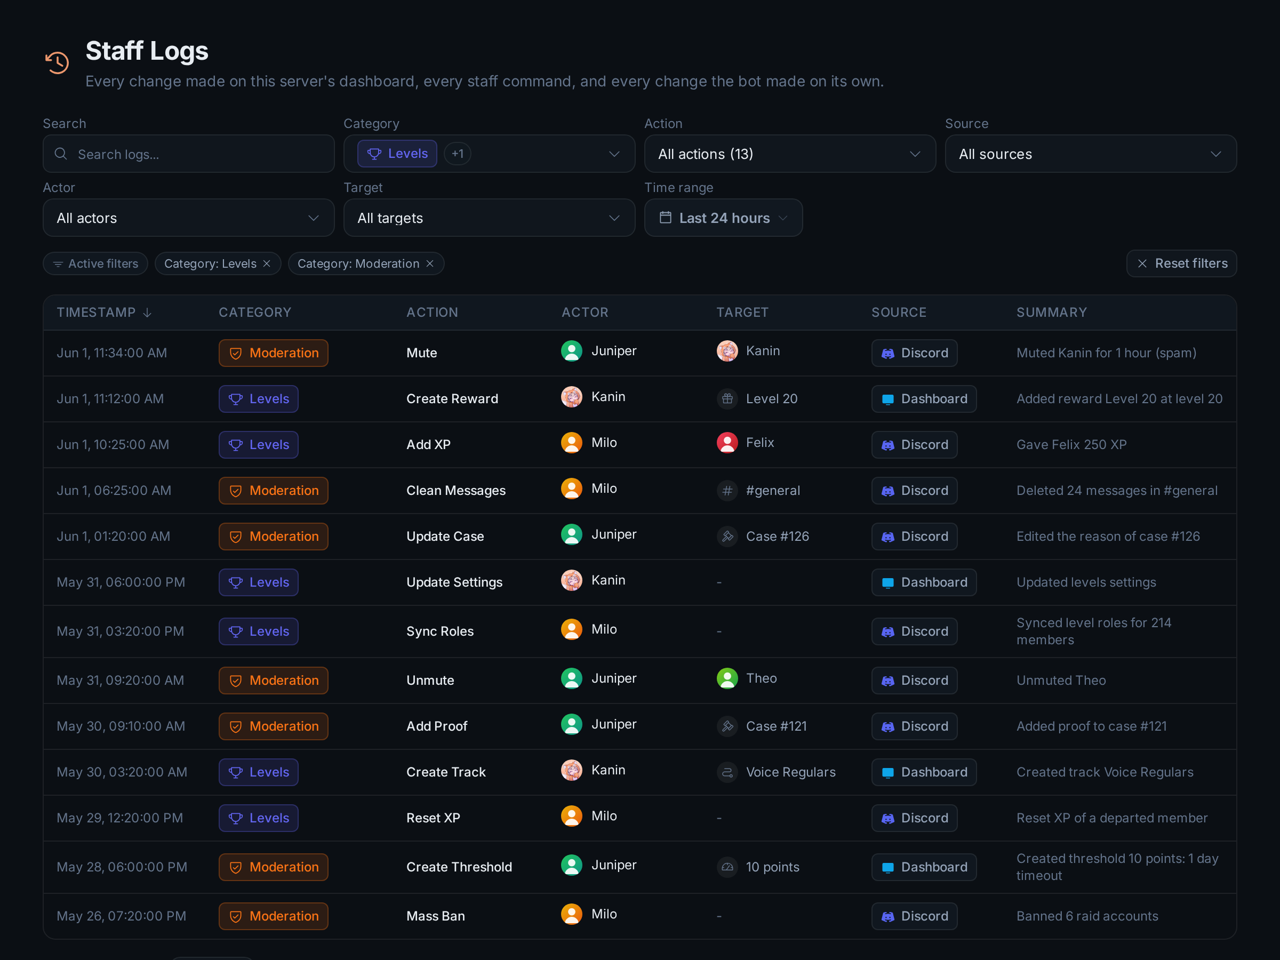Click Kanin's target avatar in the Mute row
Image resolution: width=1280 pixels, height=960 pixels.
pos(727,351)
